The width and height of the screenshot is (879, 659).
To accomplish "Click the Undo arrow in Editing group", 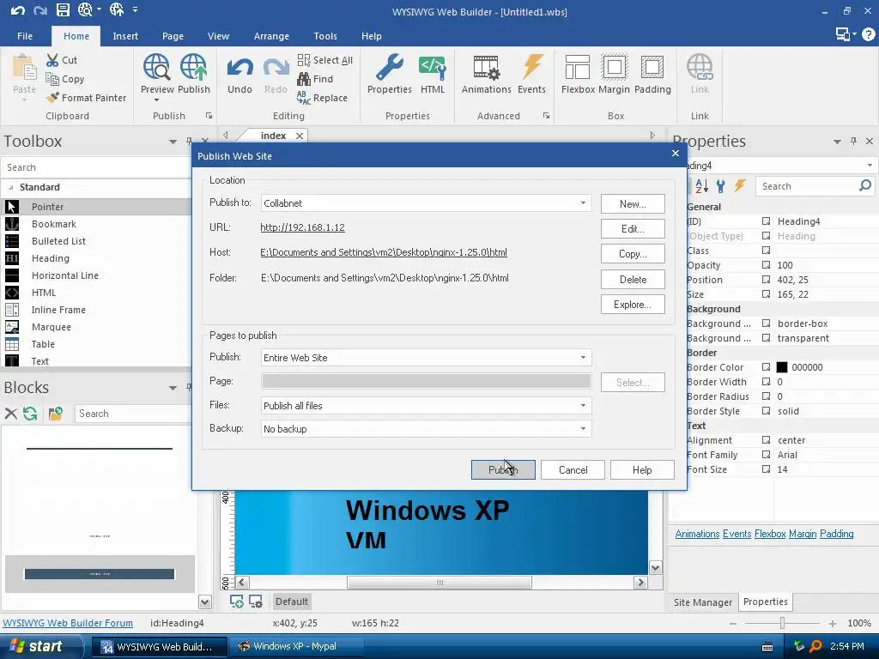I will pyautogui.click(x=239, y=69).
